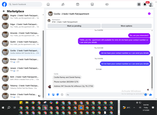Click the Mark as pending button
The width and height of the screenshot is (157, 115).
pos(74,26)
